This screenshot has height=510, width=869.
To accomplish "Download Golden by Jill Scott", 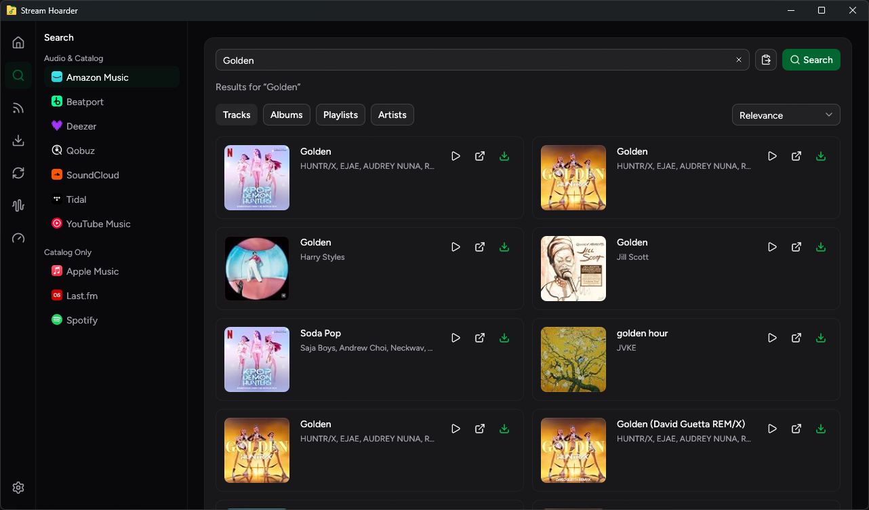I will 821,247.
